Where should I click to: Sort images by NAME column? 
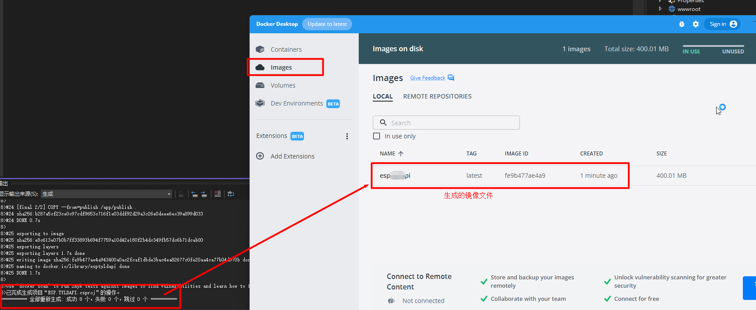pos(391,154)
